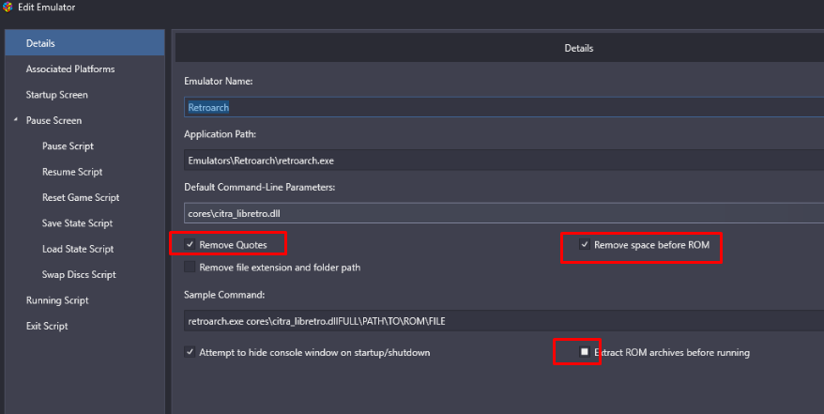Click the LaunchBox icon in the title bar
824x414 pixels.
tap(8, 7)
